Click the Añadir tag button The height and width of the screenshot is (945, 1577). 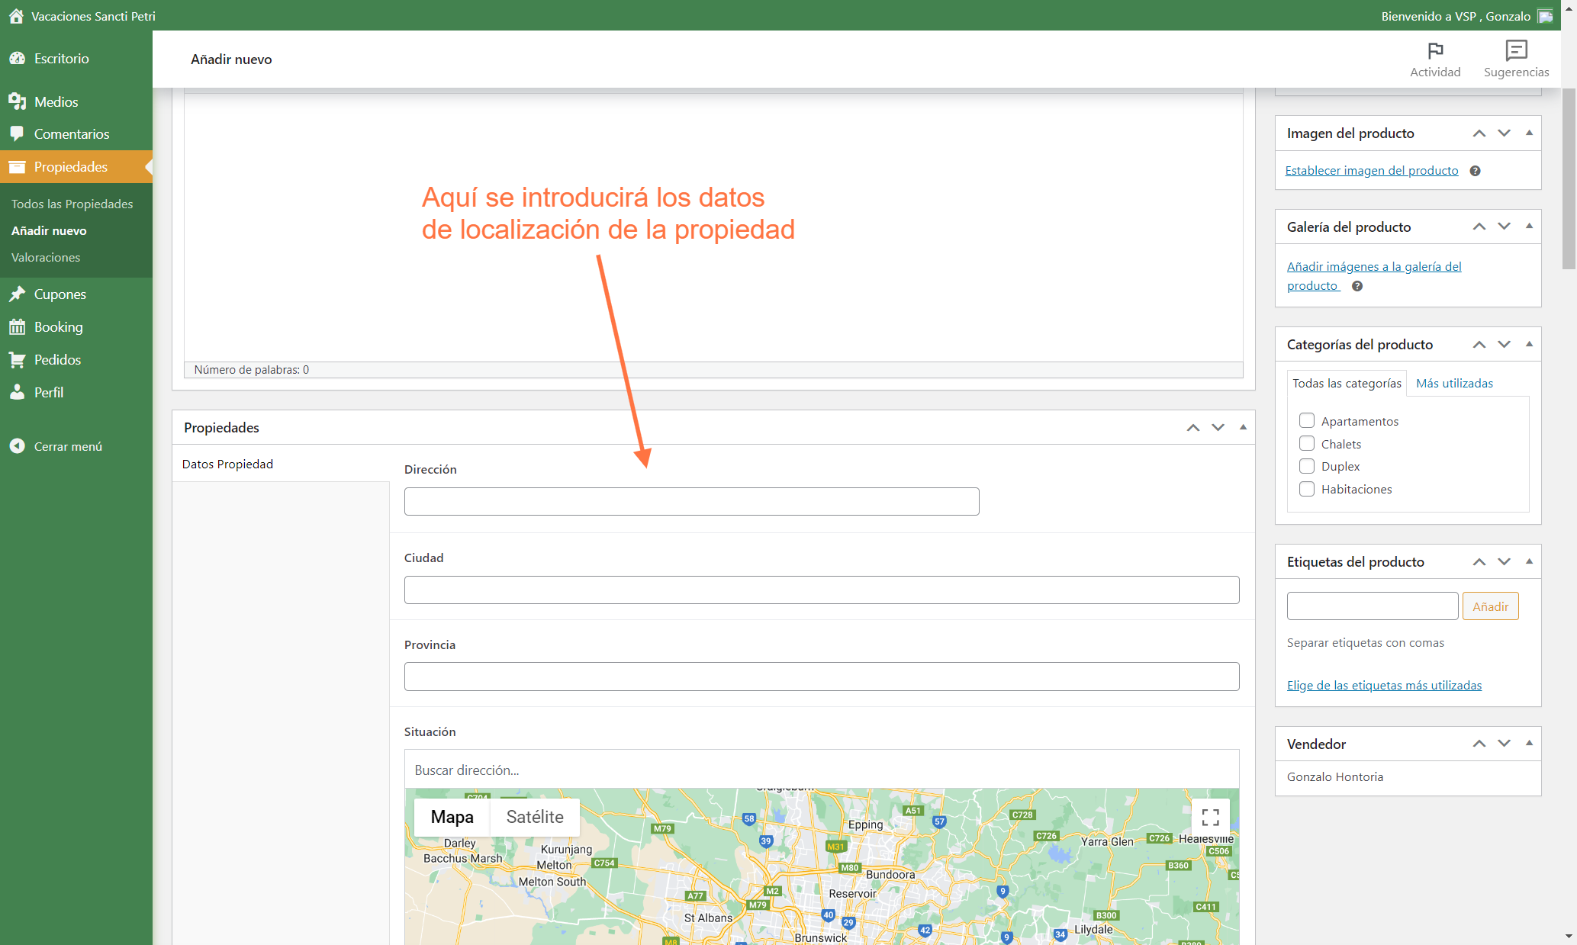[x=1490, y=606]
